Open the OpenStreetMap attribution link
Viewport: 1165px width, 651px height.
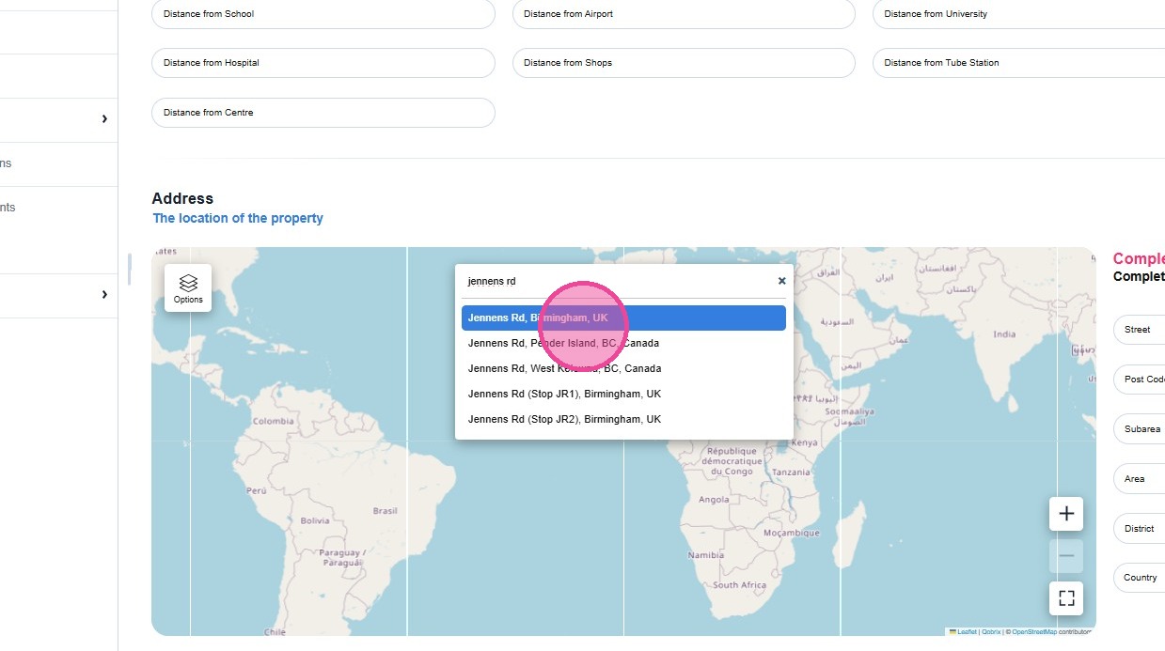pyautogui.click(x=1033, y=632)
